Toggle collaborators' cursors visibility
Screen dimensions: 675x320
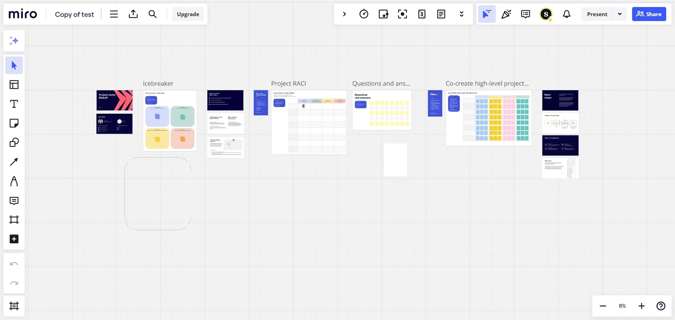click(x=487, y=14)
